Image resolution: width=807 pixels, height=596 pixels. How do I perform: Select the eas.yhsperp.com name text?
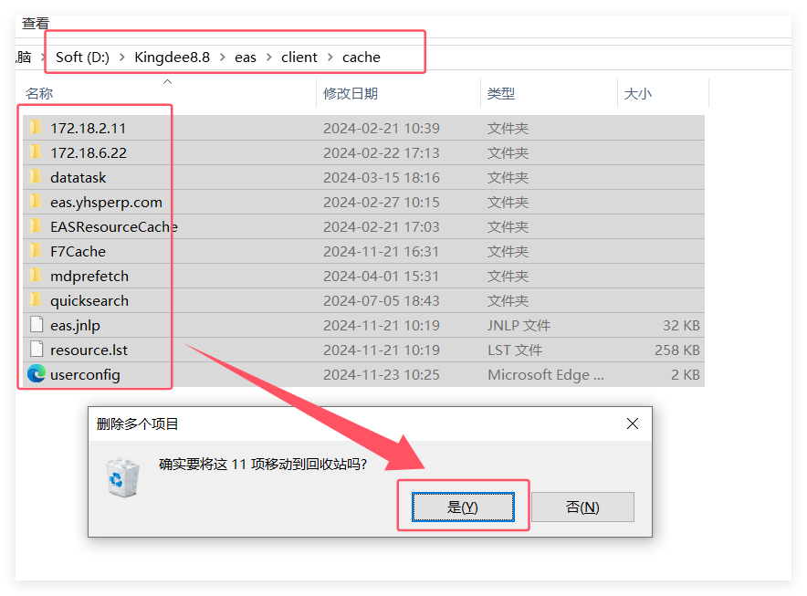[106, 203]
